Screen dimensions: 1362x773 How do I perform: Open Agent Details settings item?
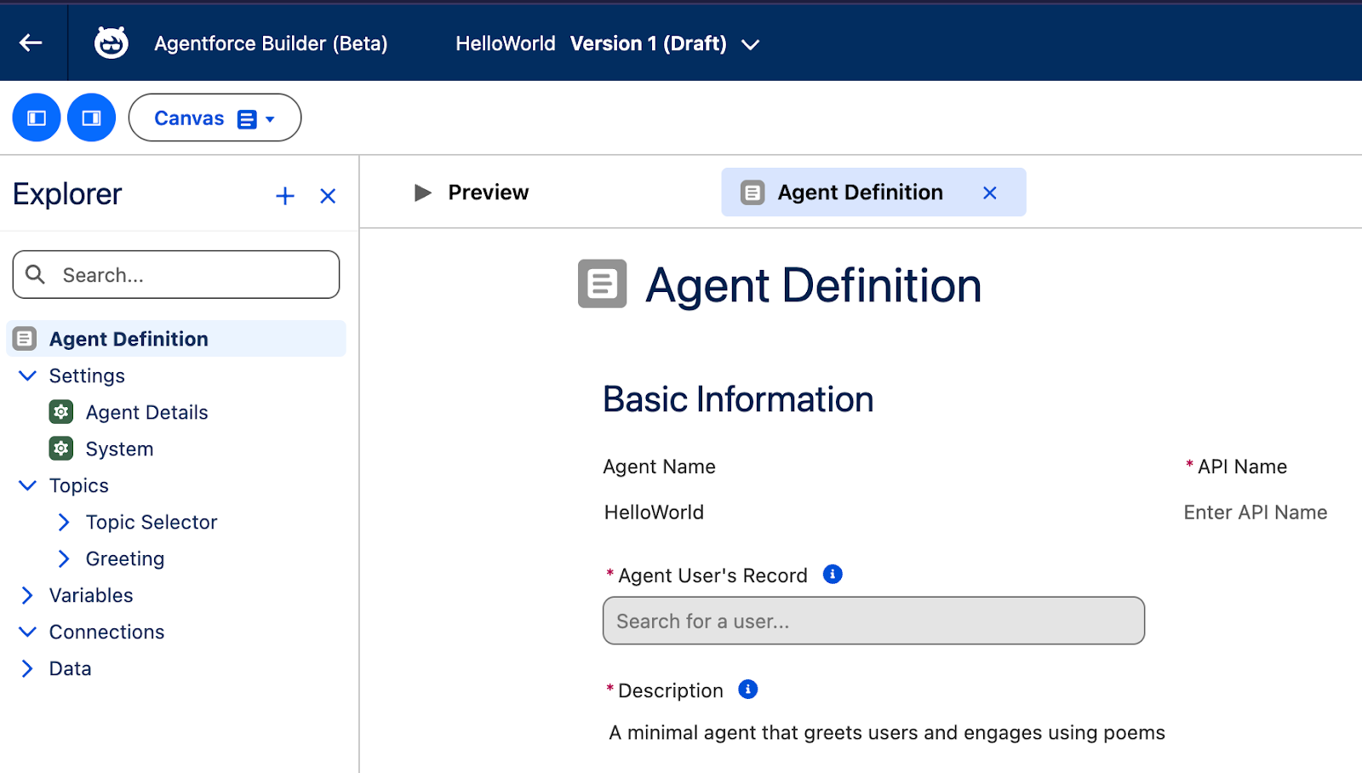coord(146,412)
